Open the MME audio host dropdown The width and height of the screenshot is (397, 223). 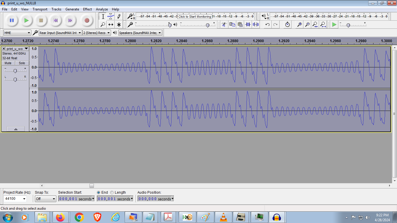tap(17, 33)
